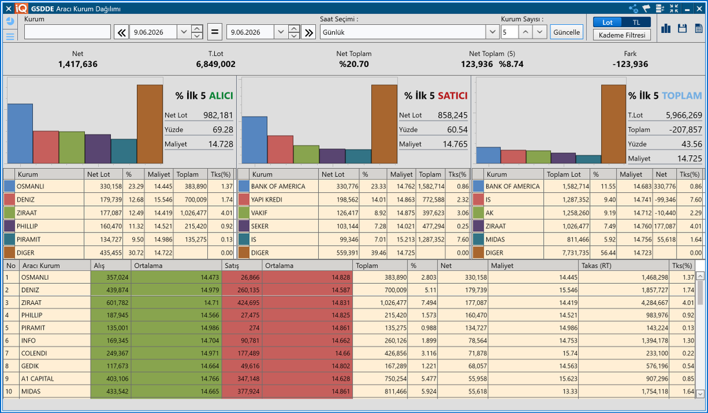Screen dimensions: 708x413
Task: Select the TL unit toggle
Action: pos(636,22)
